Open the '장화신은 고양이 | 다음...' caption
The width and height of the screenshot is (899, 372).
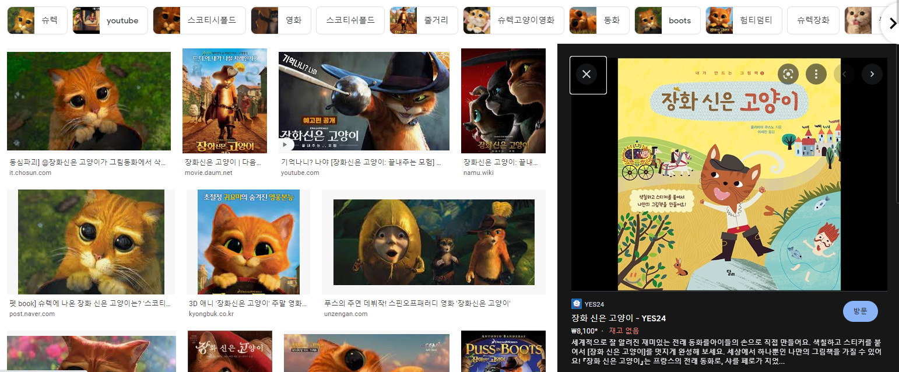(223, 162)
